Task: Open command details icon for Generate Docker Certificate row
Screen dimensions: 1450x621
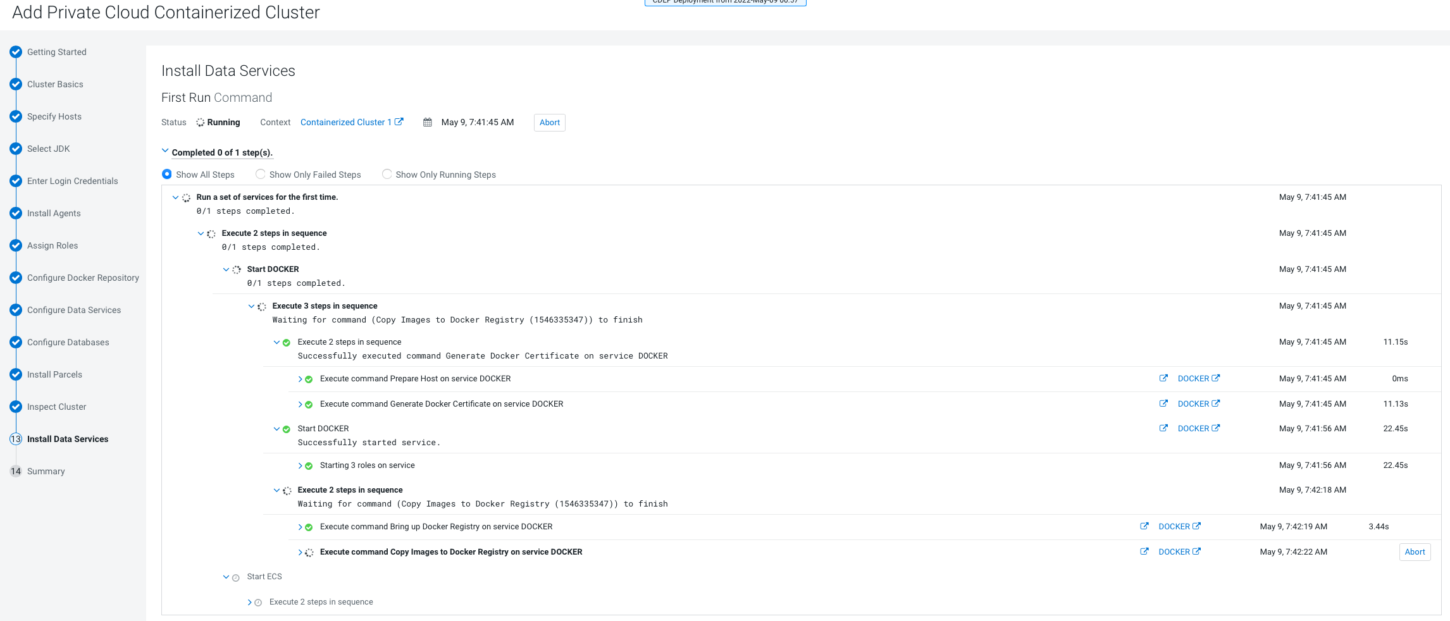Action: [1163, 403]
